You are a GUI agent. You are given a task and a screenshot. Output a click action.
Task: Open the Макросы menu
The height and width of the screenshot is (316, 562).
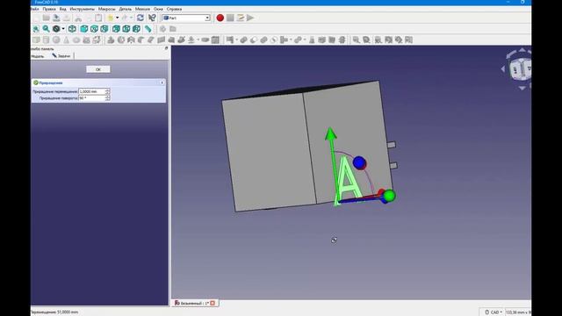pyautogui.click(x=107, y=9)
